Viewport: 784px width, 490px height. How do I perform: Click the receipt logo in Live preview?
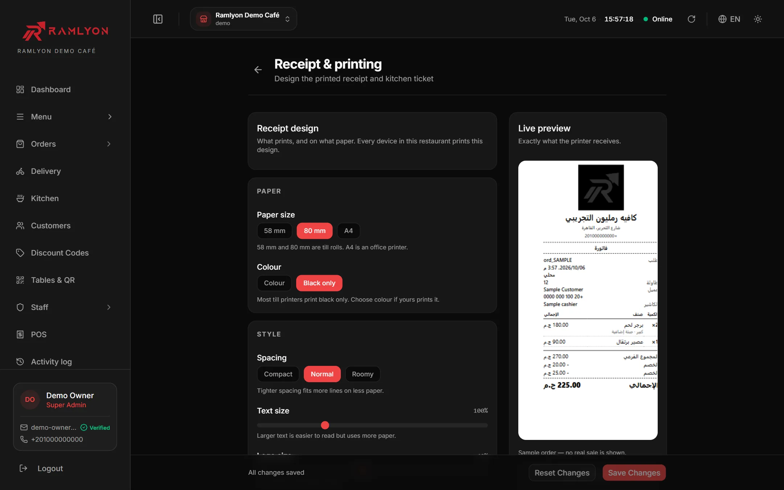click(601, 187)
